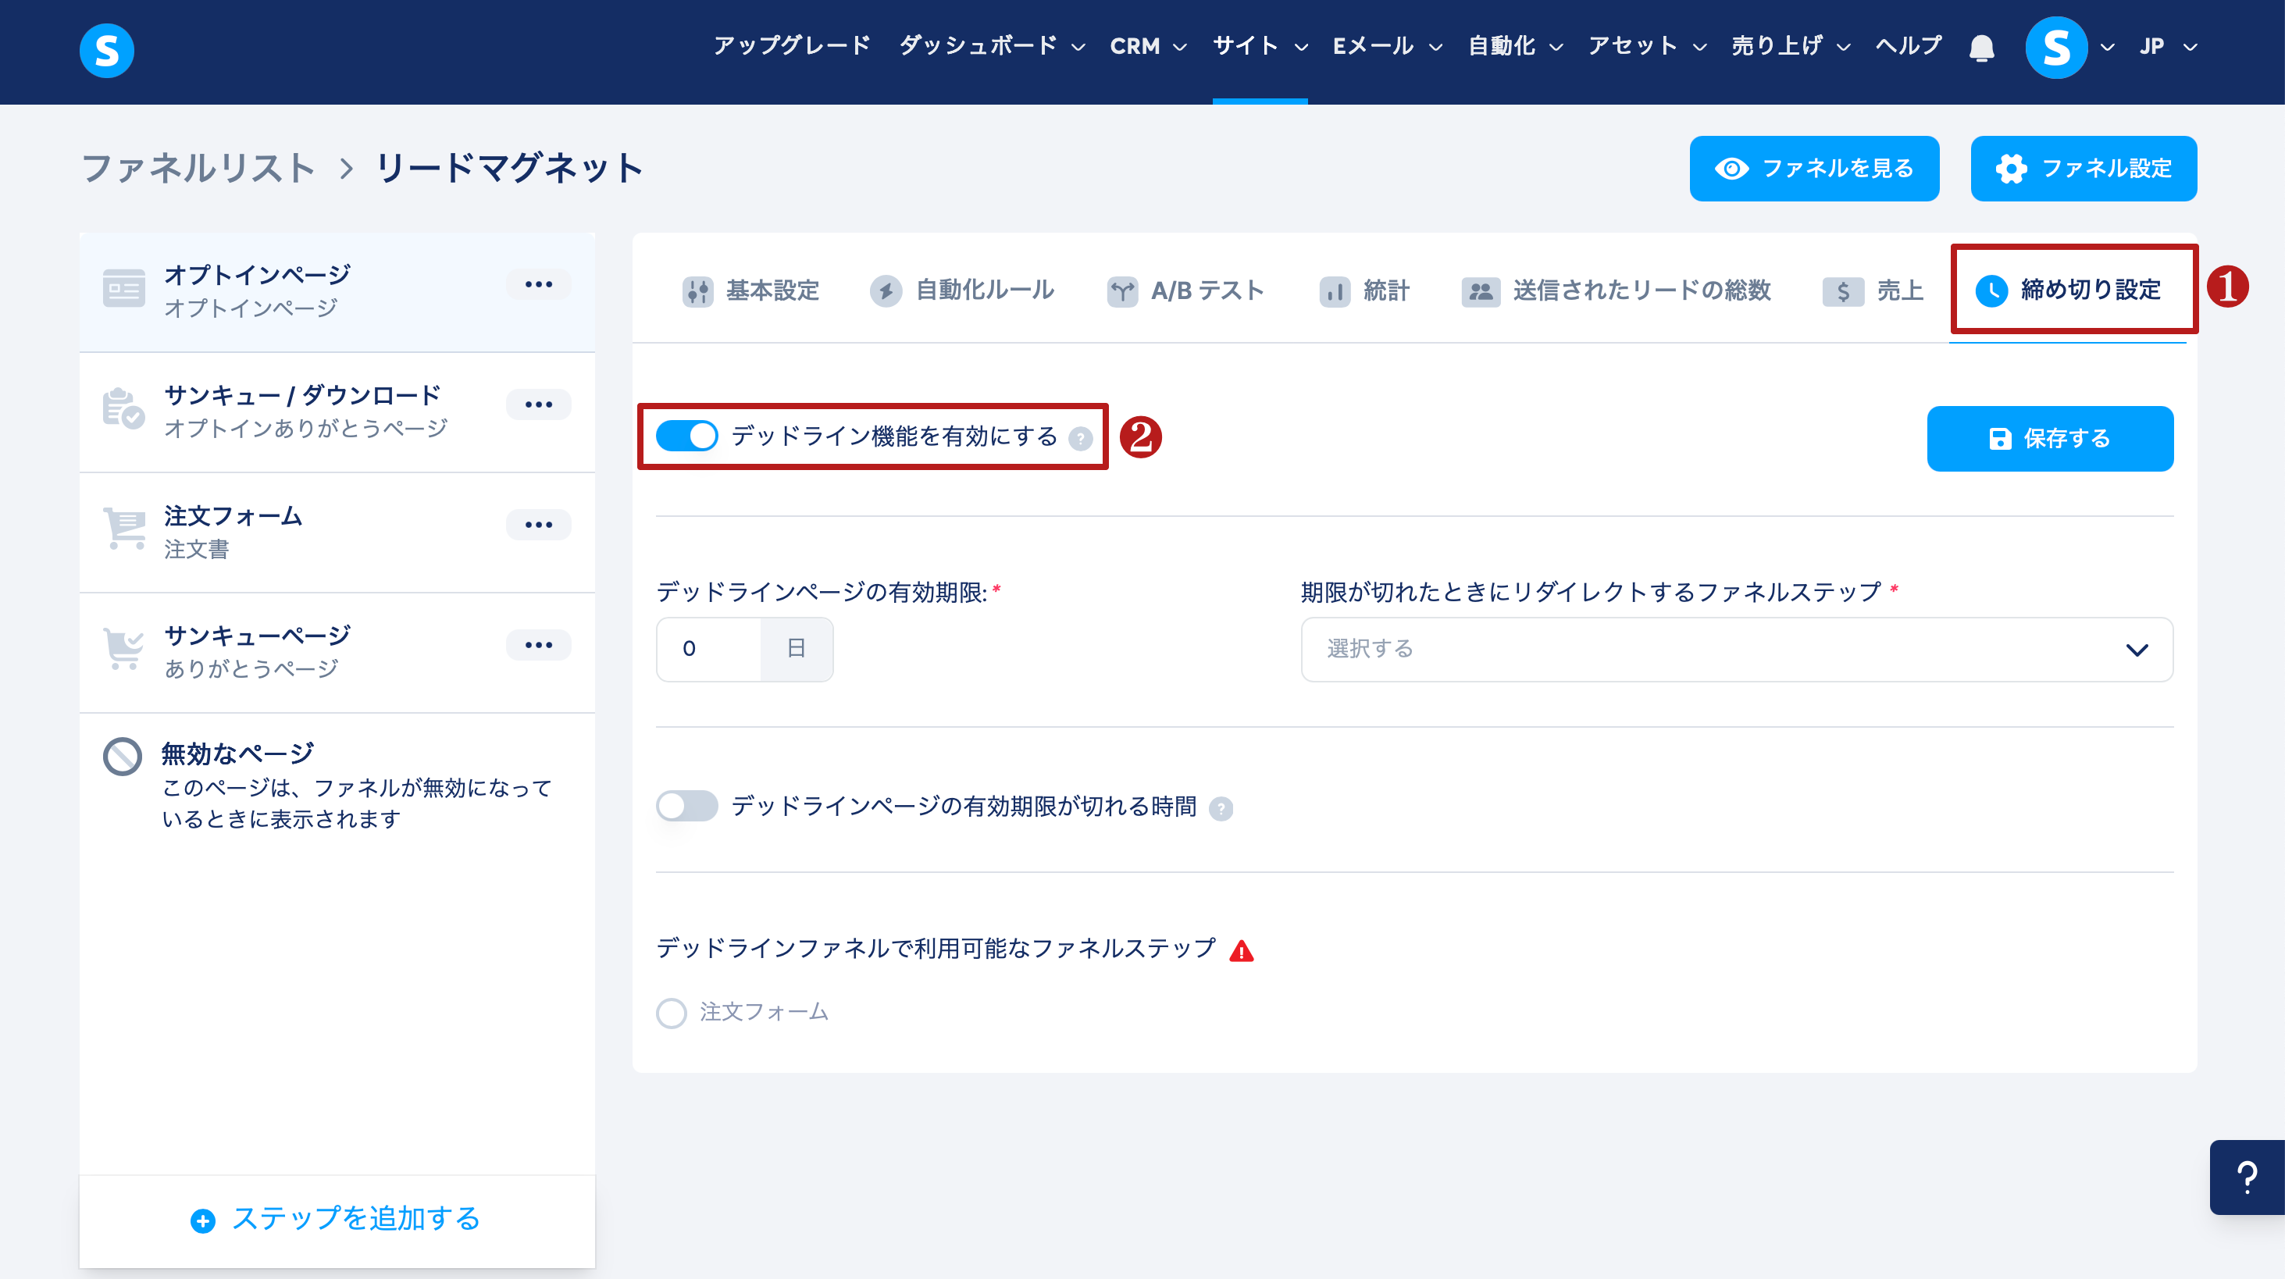Enable デッドラインページの有効期限が切れる時間 toggle
Viewport: 2285px width, 1279px height.
point(686,805)
